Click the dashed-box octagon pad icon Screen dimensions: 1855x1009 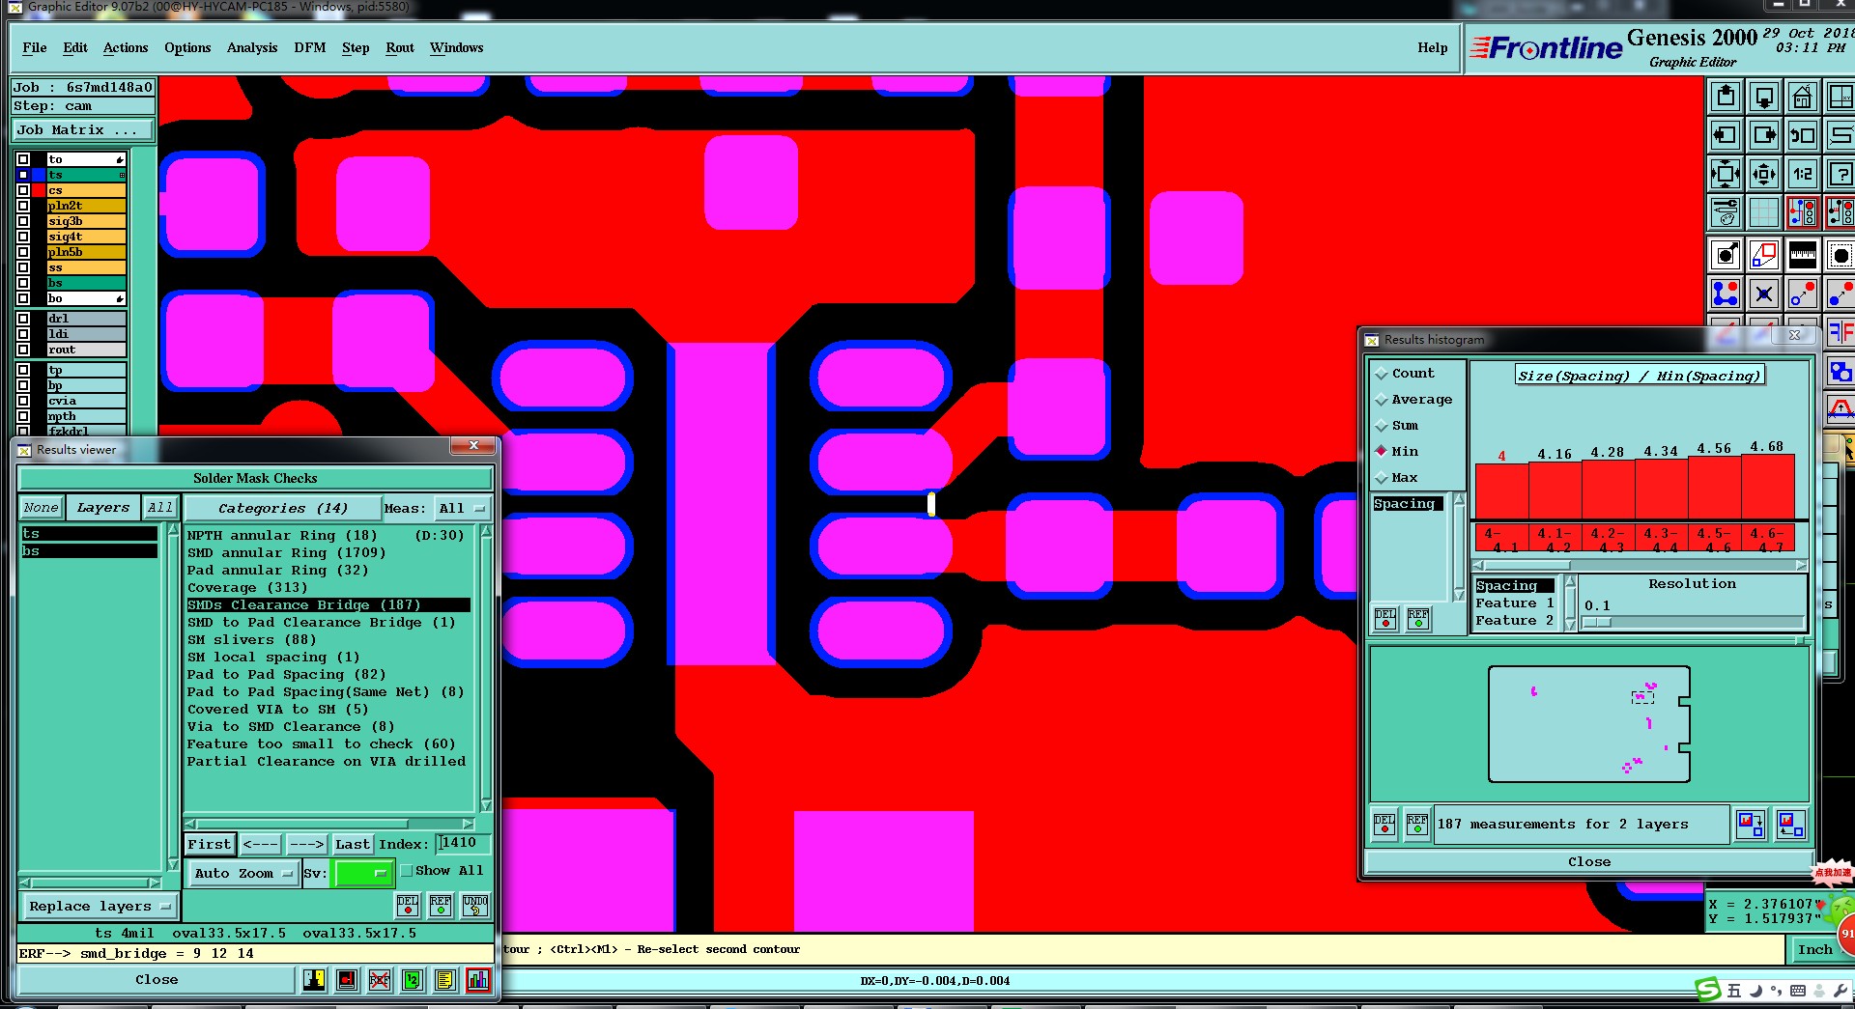(x=1841, y=255)
